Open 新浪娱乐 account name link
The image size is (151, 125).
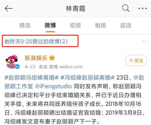pyautogui.click(x=36, y=58)
